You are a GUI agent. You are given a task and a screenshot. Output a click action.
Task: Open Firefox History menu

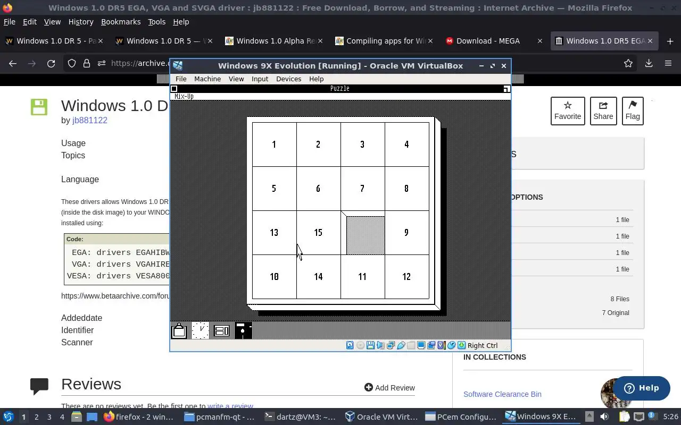pyautogui.click(x=81, y=22)
